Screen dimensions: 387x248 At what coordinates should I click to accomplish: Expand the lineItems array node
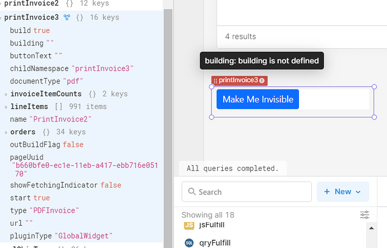click(6, 107)
